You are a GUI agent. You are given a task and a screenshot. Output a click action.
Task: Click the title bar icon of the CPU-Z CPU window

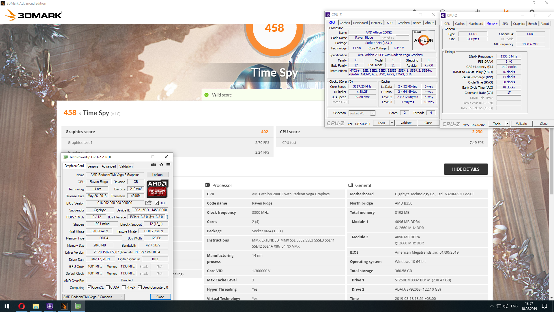(328, 15)
